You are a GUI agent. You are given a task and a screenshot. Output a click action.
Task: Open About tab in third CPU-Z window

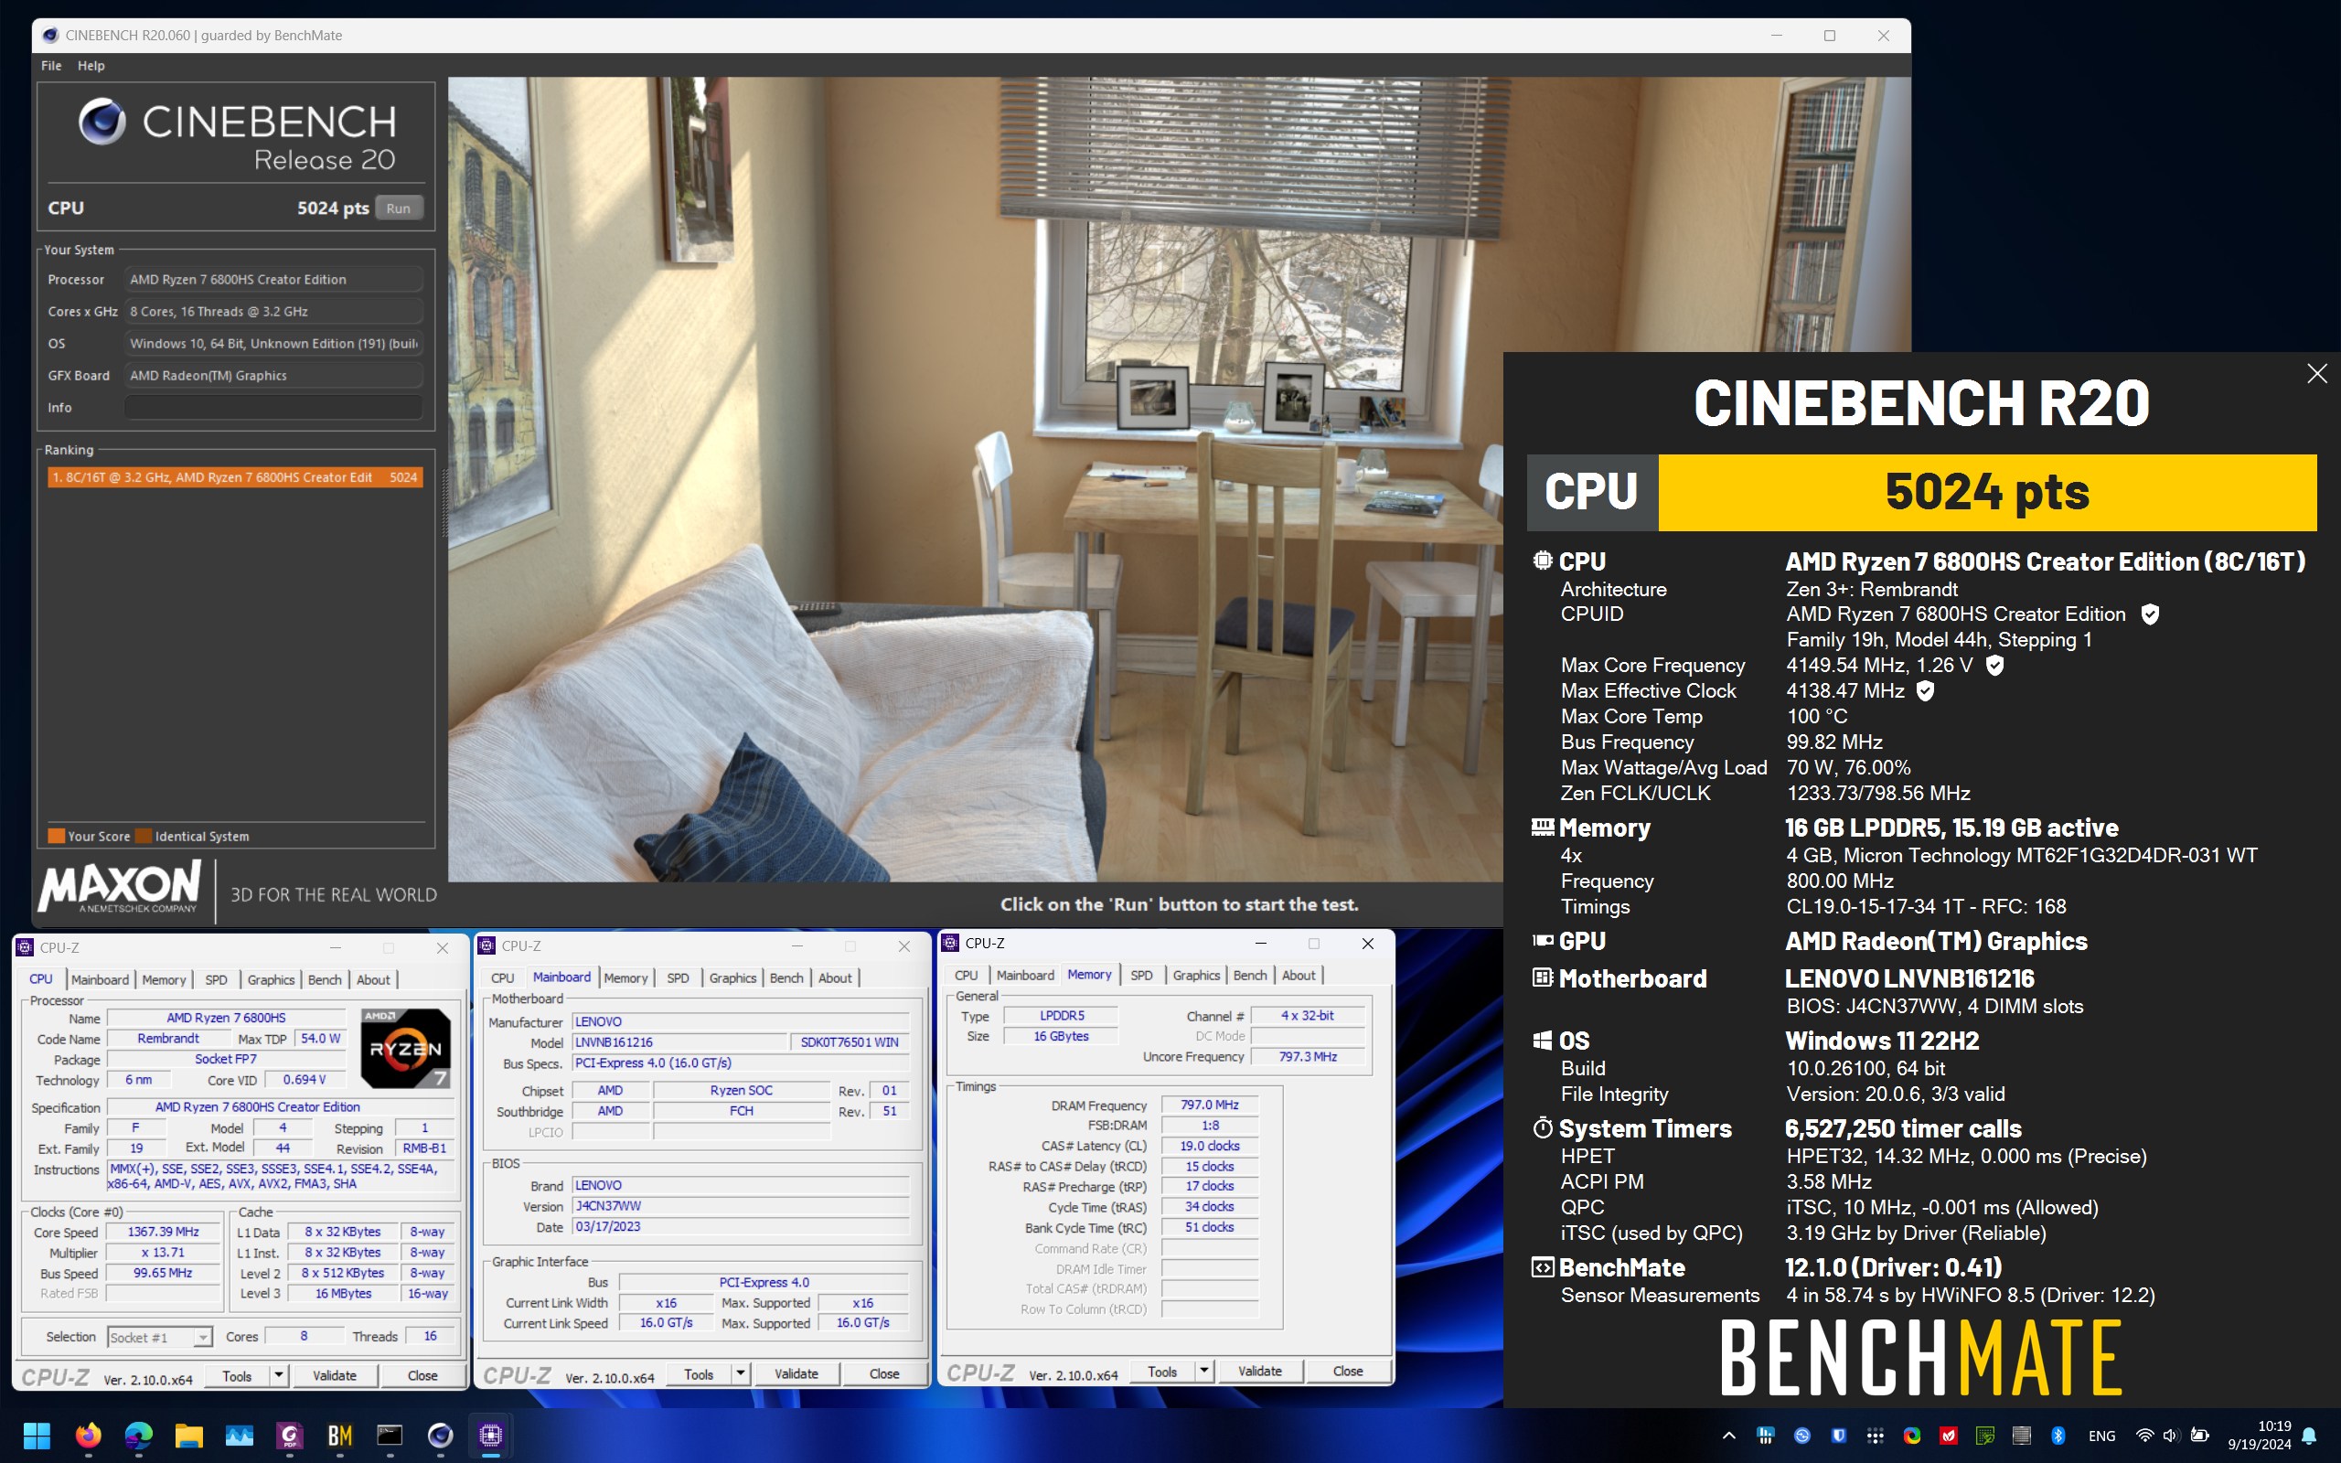coord(1299,976)
